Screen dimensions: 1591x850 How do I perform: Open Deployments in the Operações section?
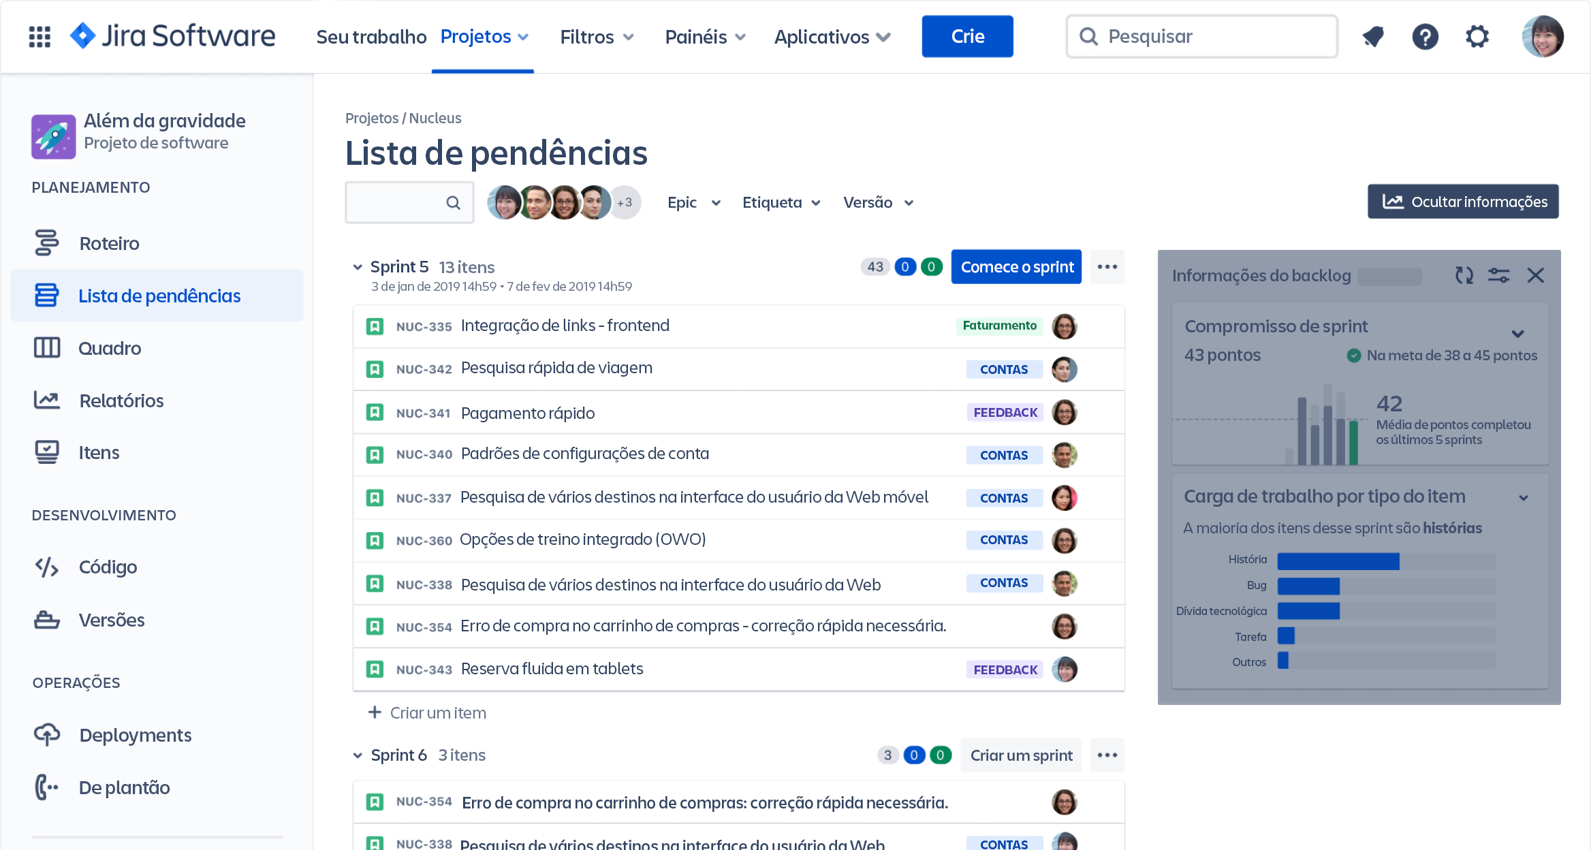tap(135, 735)
